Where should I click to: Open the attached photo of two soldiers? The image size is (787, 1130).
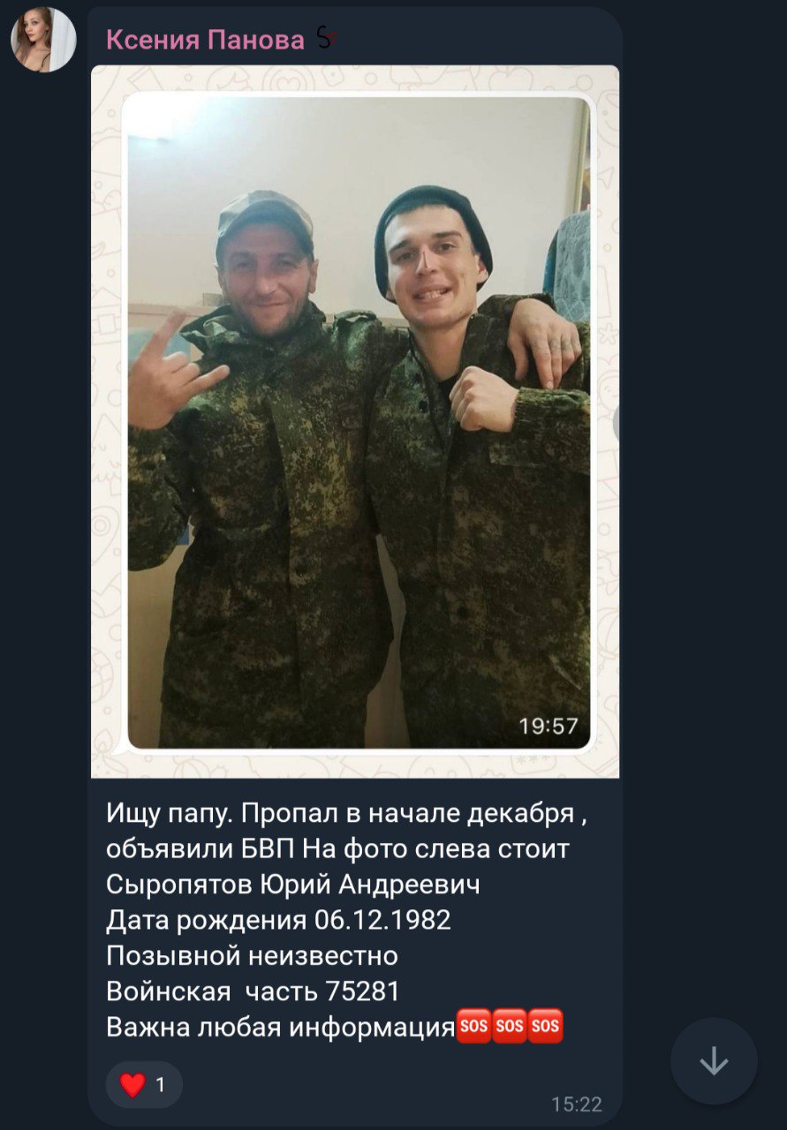coord(359,422)
